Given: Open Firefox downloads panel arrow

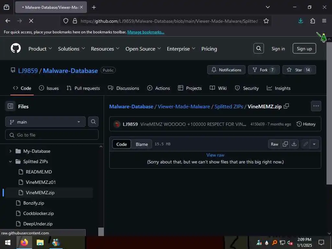Looking at the screenshot, I should click(x=301, y=21).
